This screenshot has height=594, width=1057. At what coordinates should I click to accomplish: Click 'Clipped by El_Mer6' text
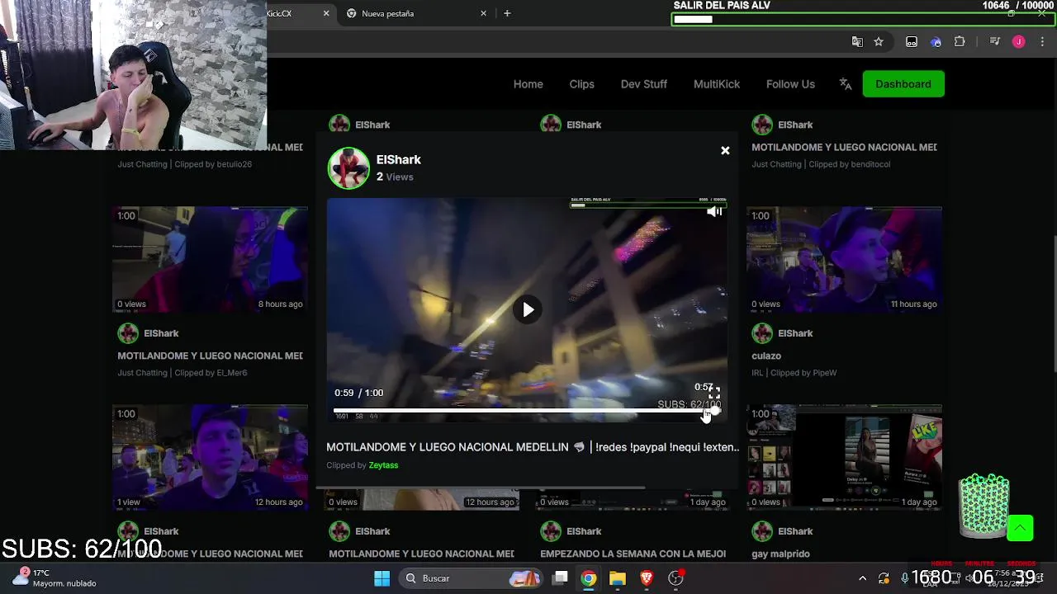point(211,373)
